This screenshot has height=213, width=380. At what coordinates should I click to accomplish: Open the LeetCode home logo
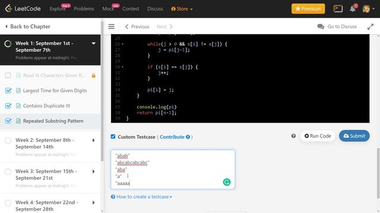tap(23, 9)
